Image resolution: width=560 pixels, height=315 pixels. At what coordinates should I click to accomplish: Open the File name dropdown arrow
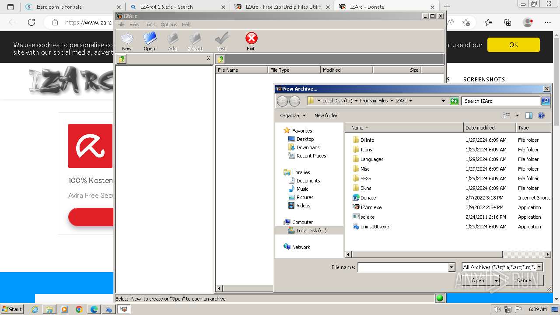[452, 267]
